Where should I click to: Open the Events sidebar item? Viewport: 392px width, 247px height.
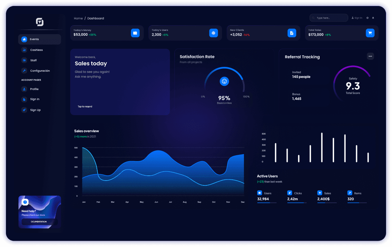tap(39, 39)
